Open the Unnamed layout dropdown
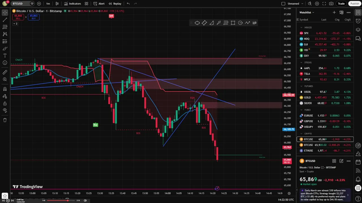Viewport: 362px width, 203px height. 296,4
